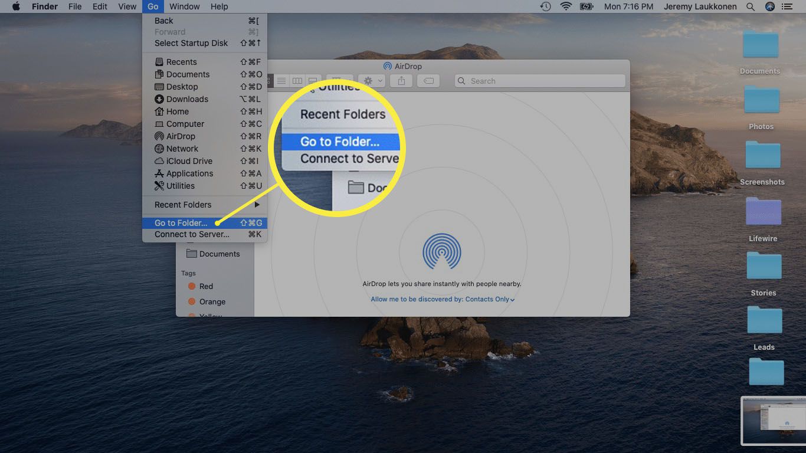Click the Share toolbar icon
This screenshot has height=453, width=806.
tap(401, 81)
